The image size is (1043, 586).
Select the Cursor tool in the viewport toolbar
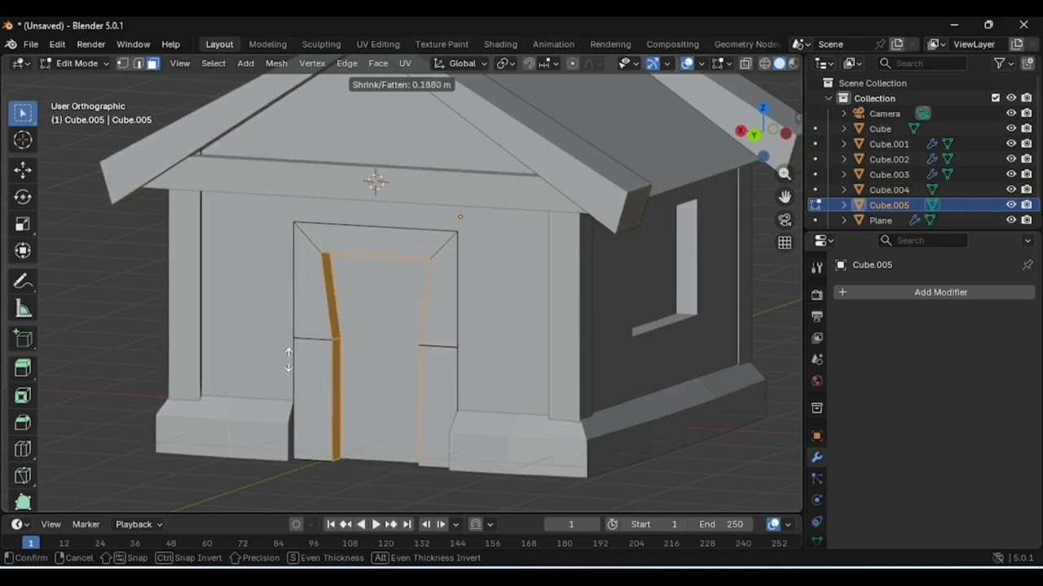point(23,140)
